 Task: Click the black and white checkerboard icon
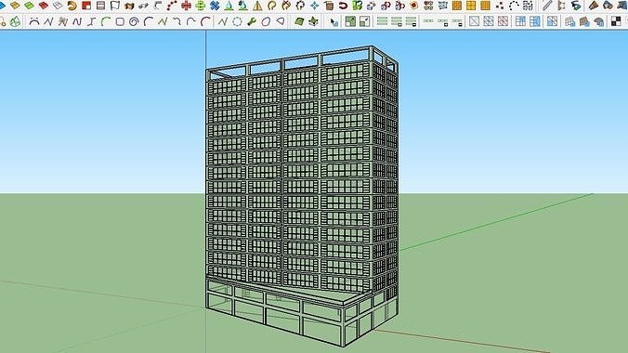616,21
